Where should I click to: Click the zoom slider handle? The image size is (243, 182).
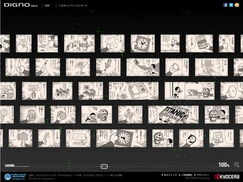point(104,166)
